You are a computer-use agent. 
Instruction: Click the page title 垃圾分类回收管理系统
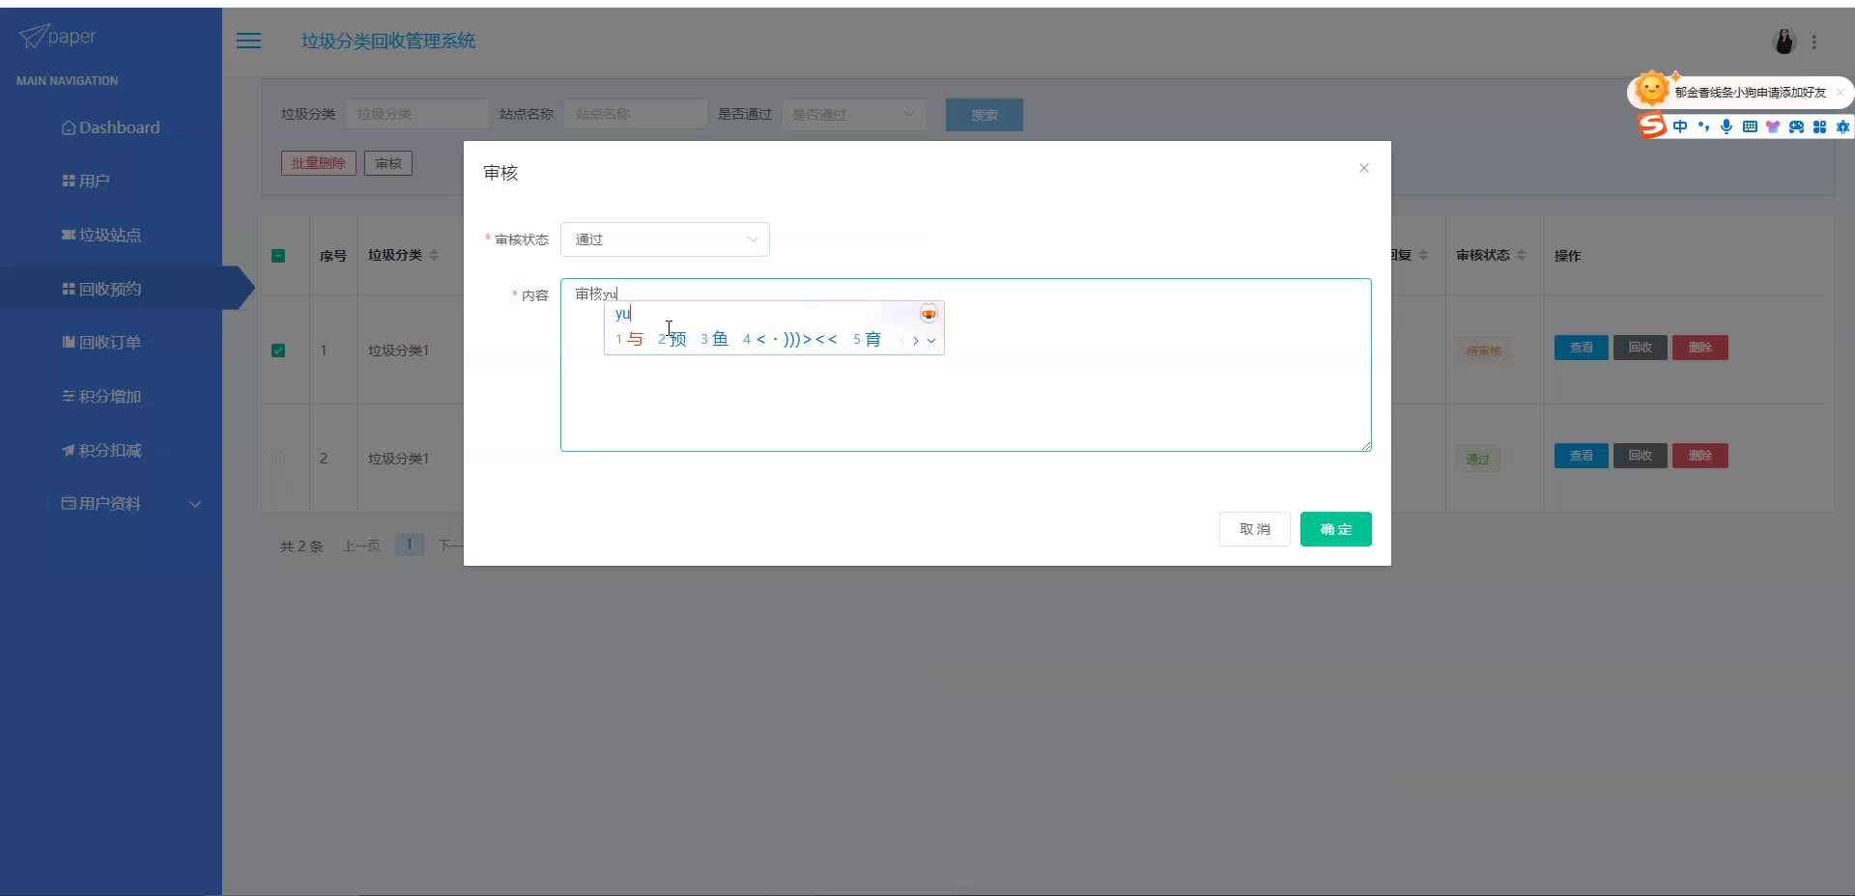(388, 41)
